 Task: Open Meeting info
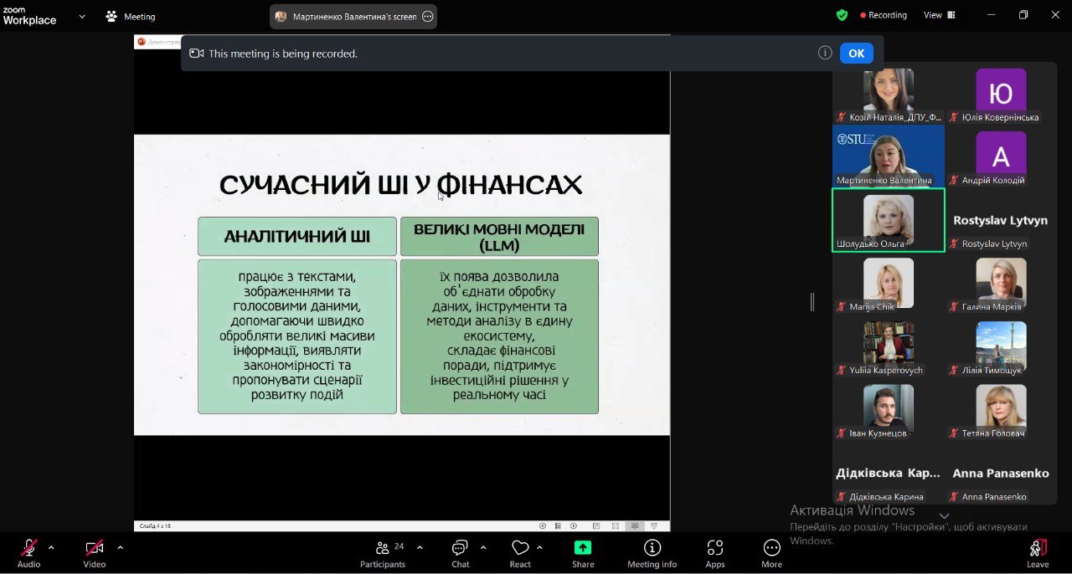pos(652,553)
